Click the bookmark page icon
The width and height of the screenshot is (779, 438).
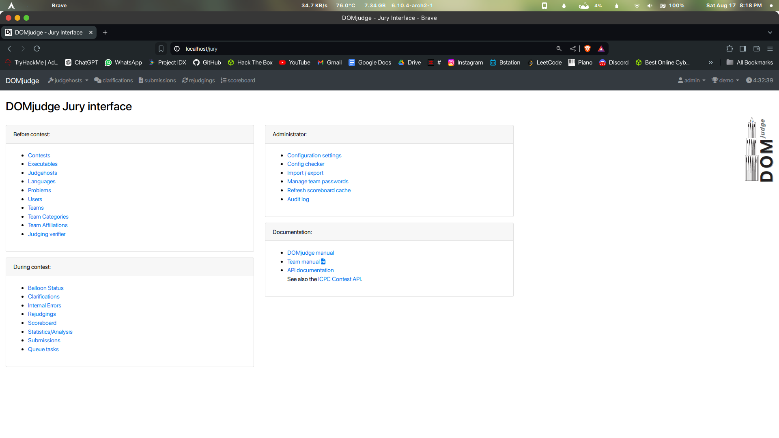(161, 49)
